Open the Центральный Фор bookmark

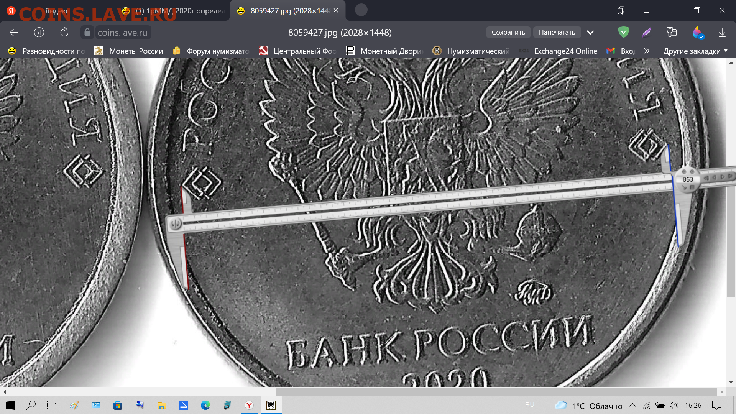click(x=297, y=51)
